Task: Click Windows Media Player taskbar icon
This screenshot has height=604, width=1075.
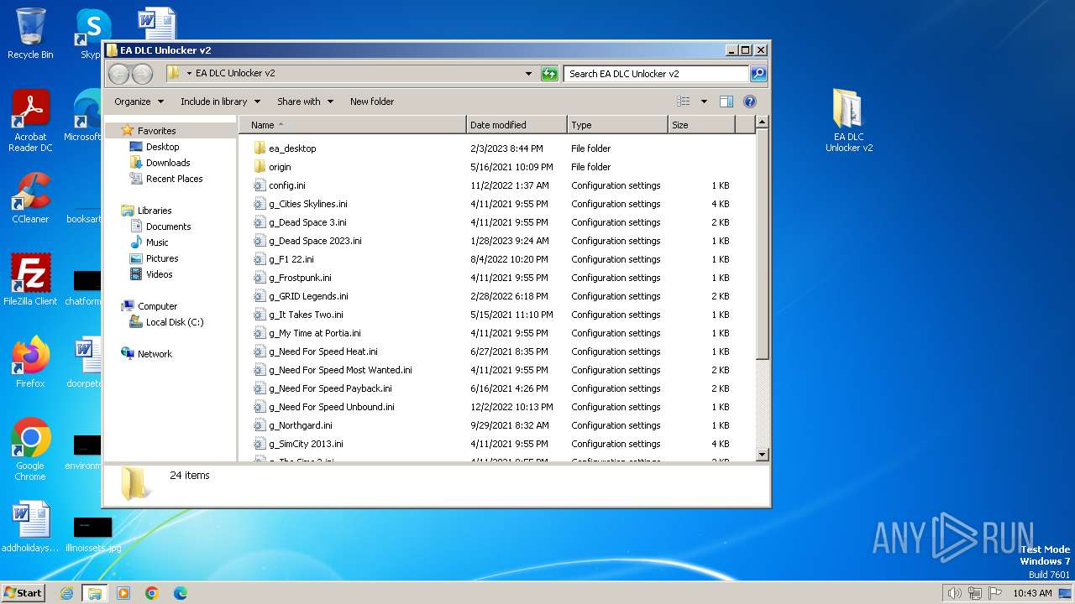Action: [123, 593]
